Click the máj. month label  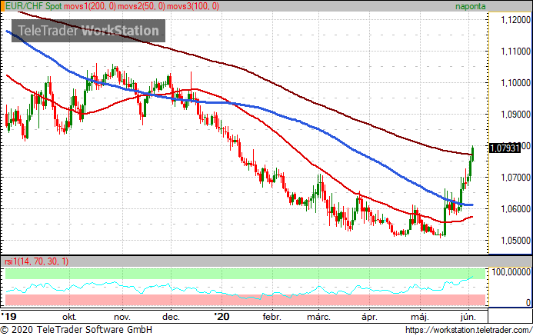pyautogui.click(x=420, y=317)
